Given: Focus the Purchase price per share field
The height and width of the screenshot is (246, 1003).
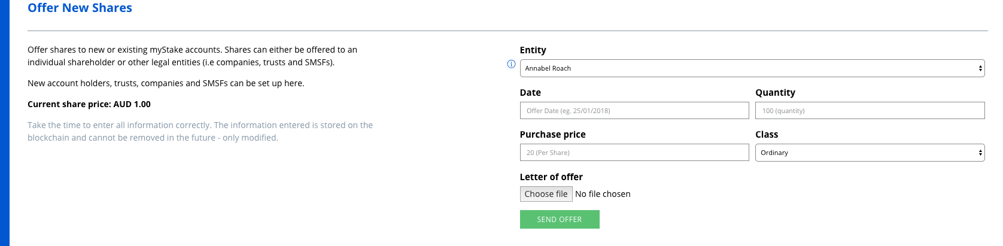Looking at the screenshot, I should click(634, 153).
